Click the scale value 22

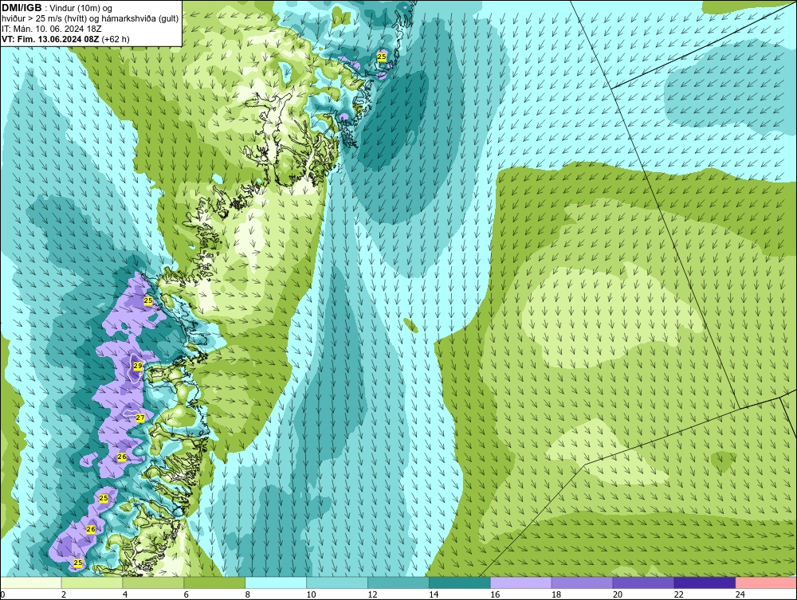click(x=678, y=594)
